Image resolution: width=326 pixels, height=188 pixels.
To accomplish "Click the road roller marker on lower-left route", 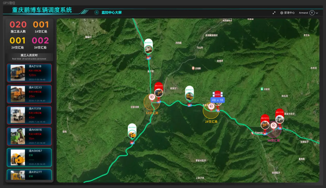I will 132,134.
